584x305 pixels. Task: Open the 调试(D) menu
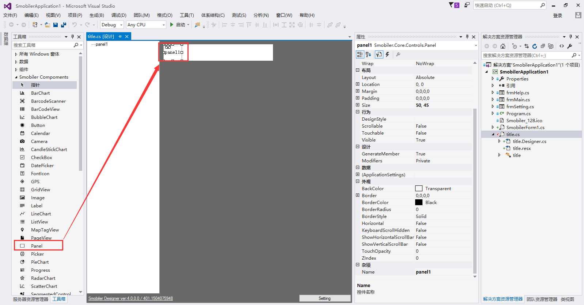119,15
